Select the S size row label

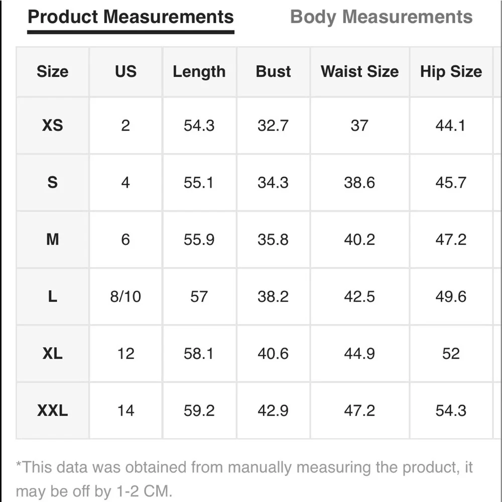(53, 182)
